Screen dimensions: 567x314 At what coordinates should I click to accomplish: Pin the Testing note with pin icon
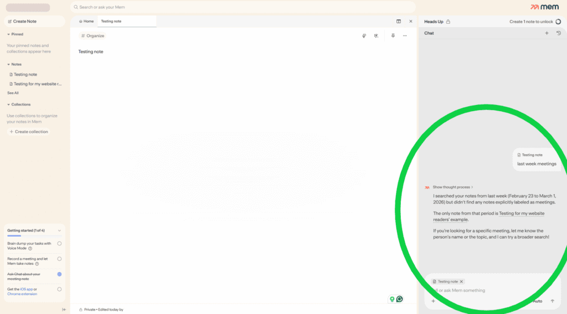coord(393,36)
